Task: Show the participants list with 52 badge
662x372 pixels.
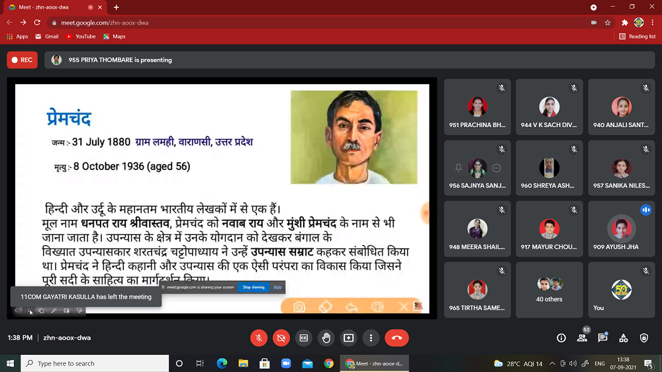Action: tap(582, 338)
